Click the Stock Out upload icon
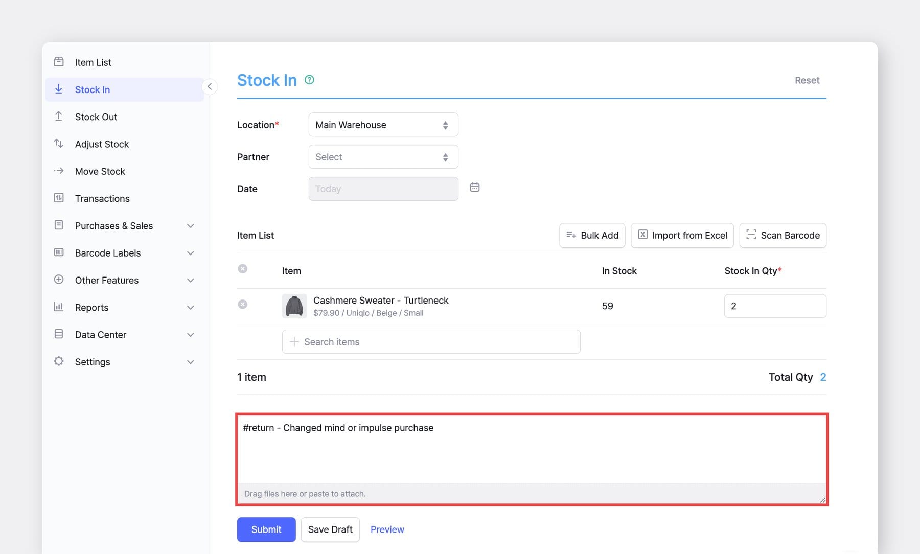Screen dimensions: 920x554 click(x=59, y=117)
